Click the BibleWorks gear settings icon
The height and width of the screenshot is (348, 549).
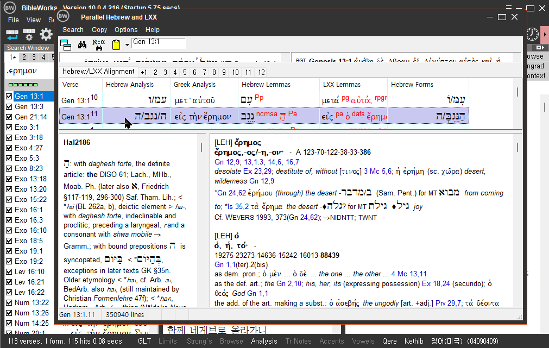tap(46, 34)
